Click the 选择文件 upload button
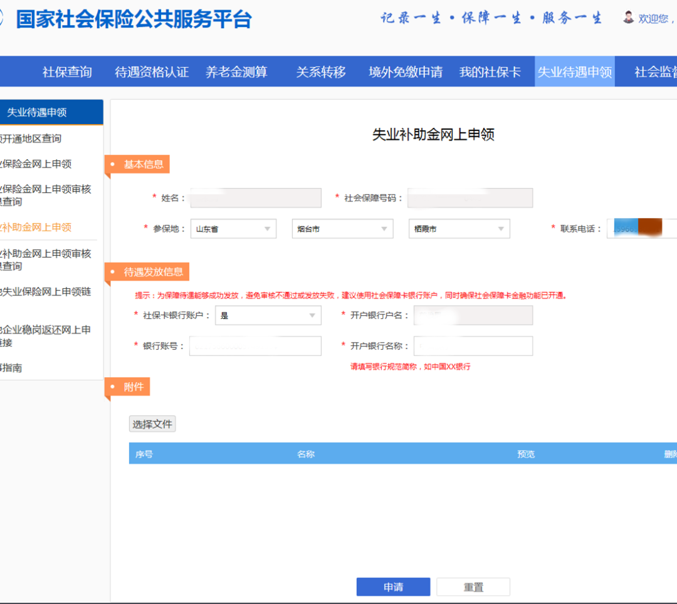677x604 pixels. 152,424
